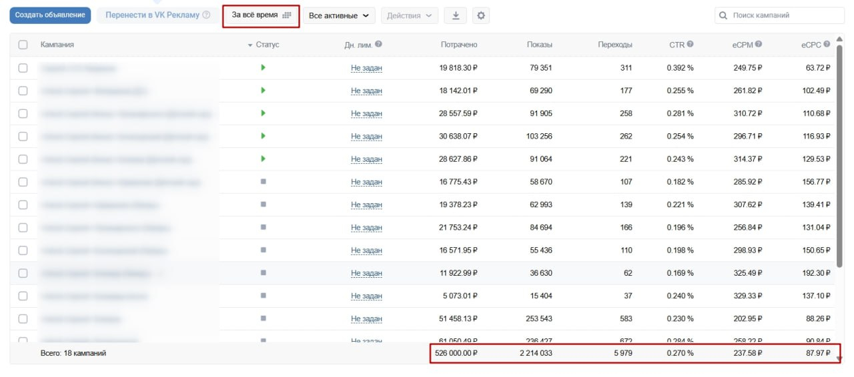Open the За всё время date range picker
This screenshot has height=377, width=854.
[261, 15]
